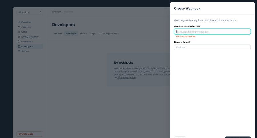Click the No Webhooks heading
257x138 pixels.
click(x=124, y=62)
